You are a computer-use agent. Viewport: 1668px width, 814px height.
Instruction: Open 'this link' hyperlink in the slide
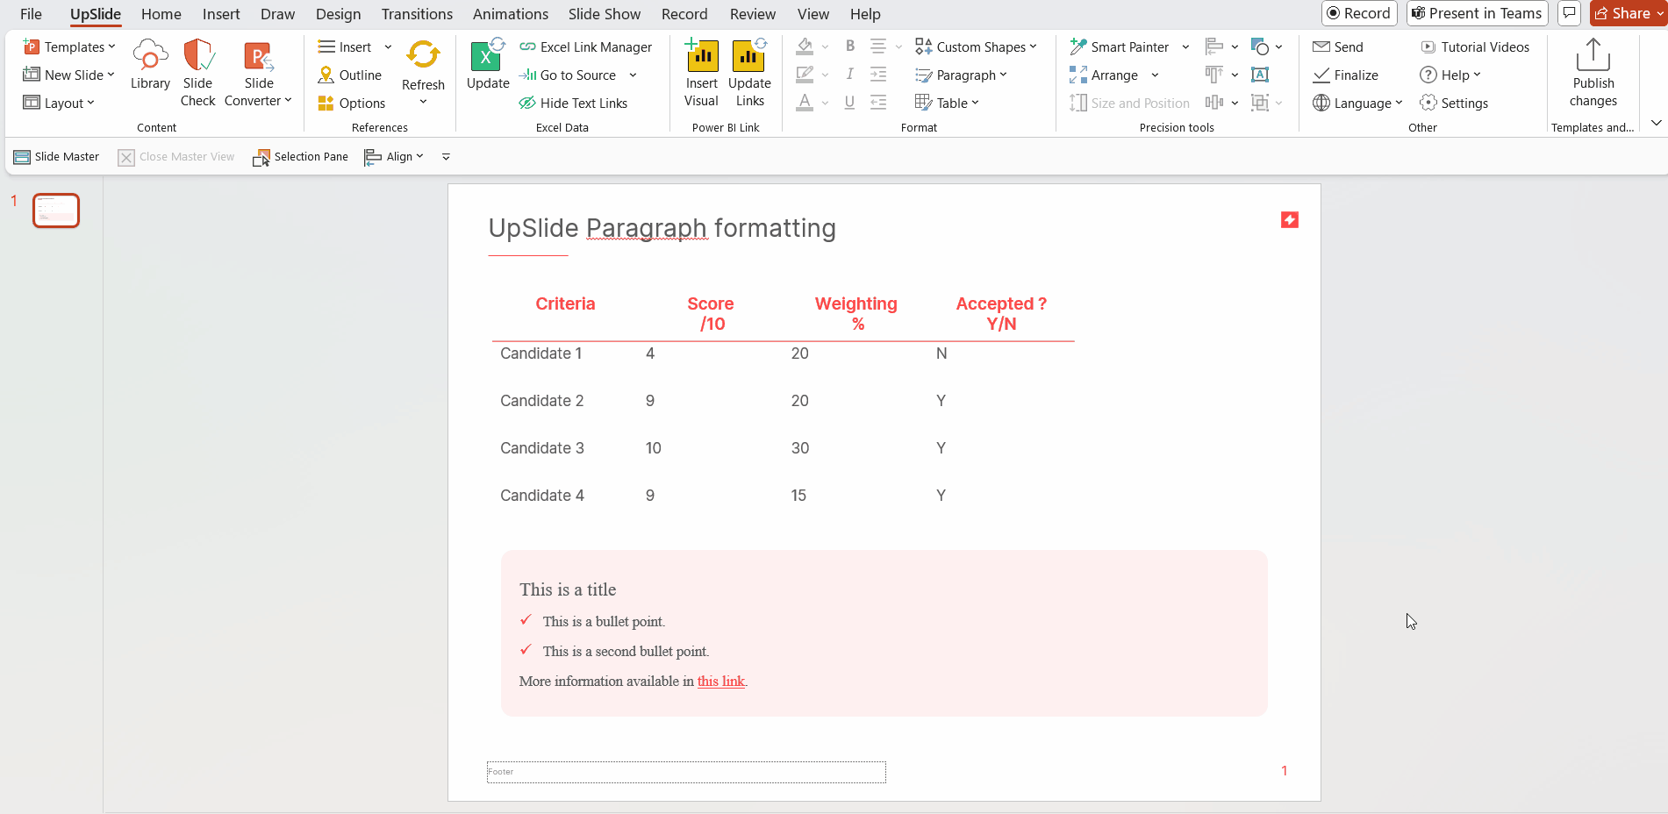(x=720, y=681)
